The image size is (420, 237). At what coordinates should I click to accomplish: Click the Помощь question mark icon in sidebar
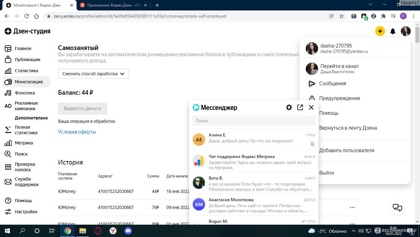8,201
